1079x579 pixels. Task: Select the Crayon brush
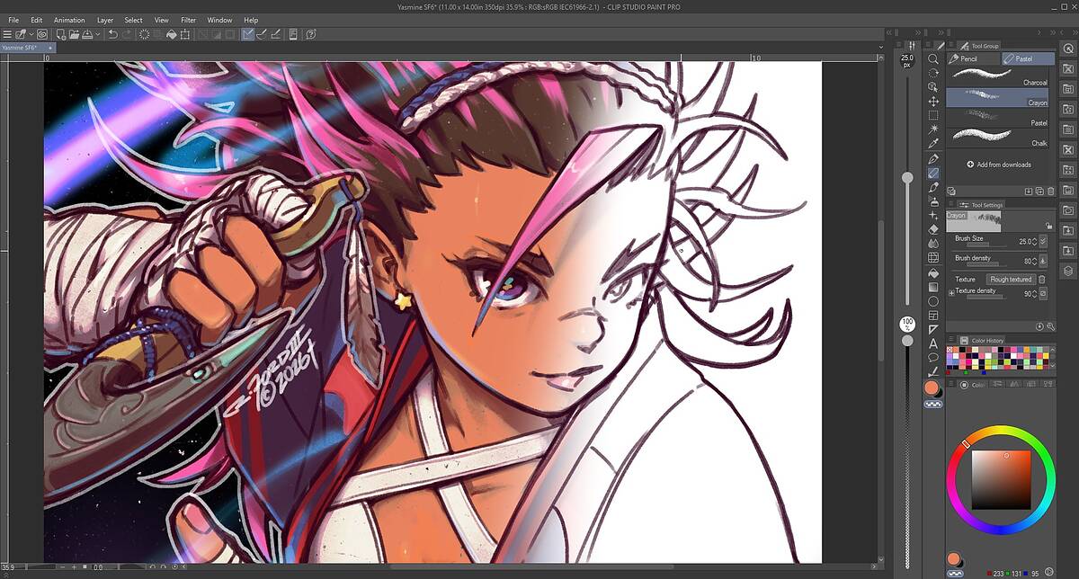(x=998, y=97)
